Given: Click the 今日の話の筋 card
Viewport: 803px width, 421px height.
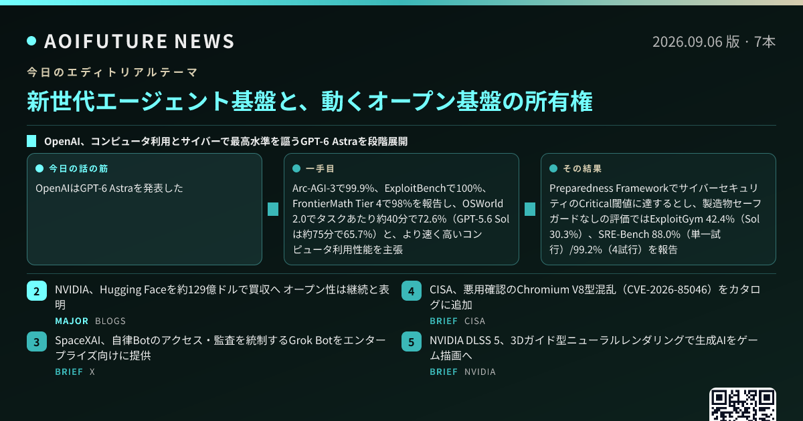Looking at the screenshot, I should pyautogui.click(x=145, y=209).
